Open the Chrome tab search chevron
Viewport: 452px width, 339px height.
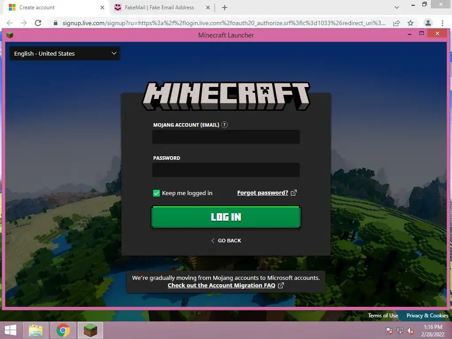click(397, 8)
